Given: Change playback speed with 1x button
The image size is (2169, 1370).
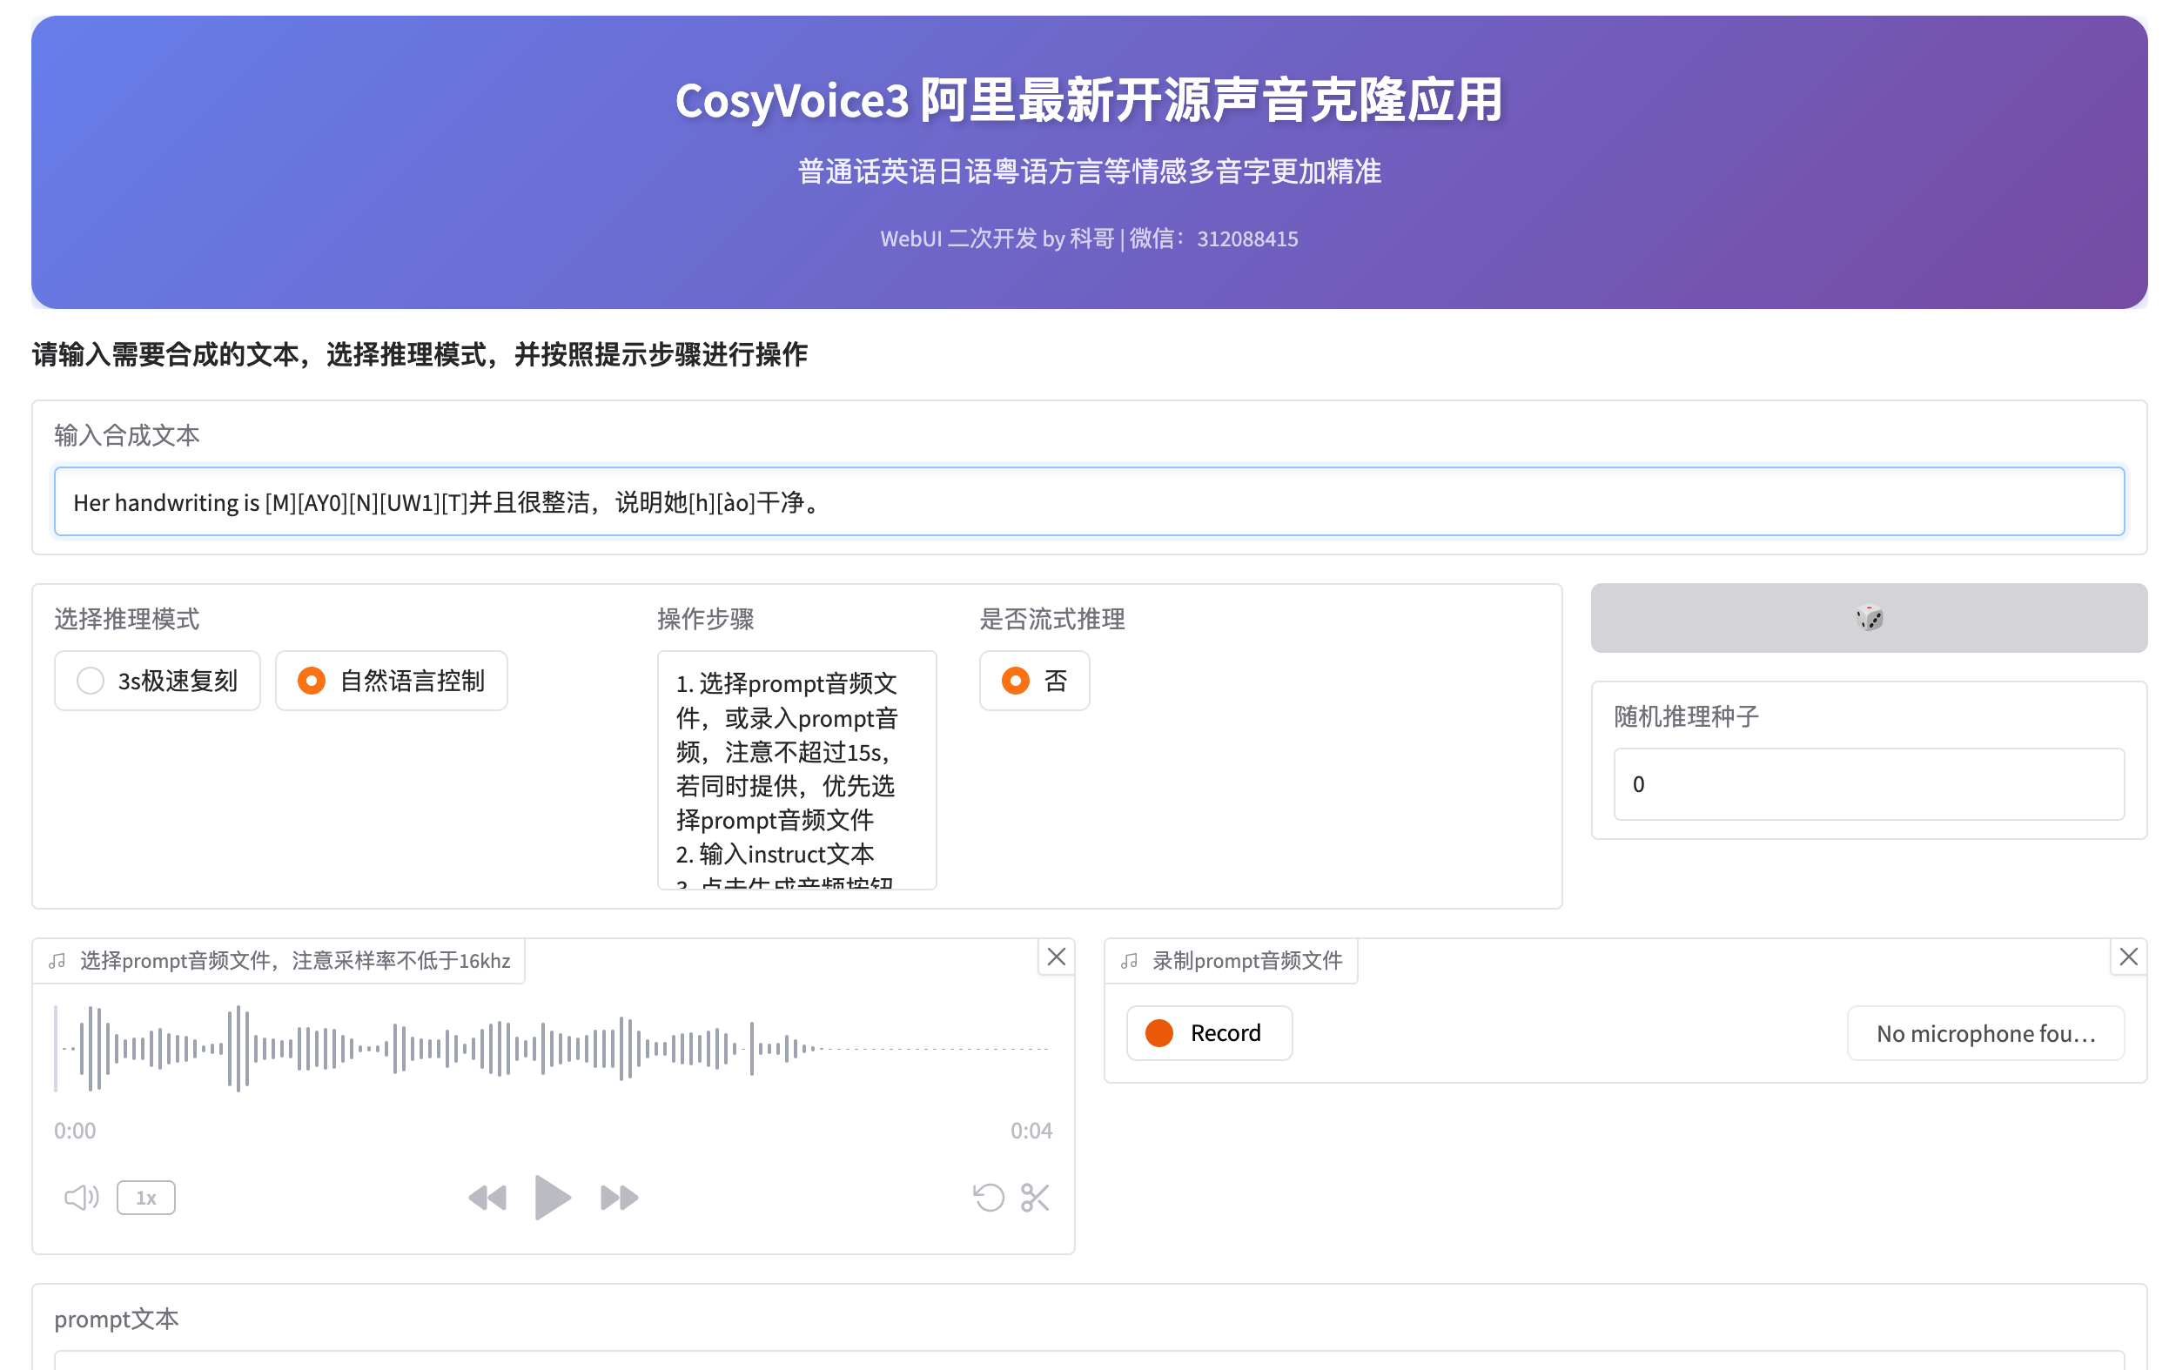Looking at the screenshot, I should pos(146,1197).
